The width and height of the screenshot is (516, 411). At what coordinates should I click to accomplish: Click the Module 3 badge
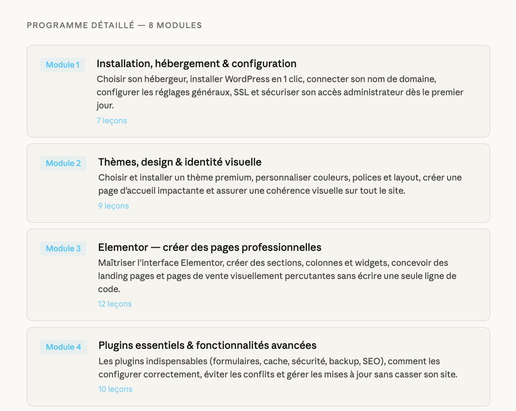(x=63, y=249)
